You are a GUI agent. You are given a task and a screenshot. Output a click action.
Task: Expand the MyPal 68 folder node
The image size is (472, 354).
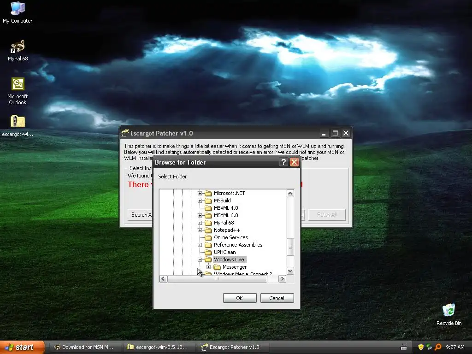click(x=200, y=223)
